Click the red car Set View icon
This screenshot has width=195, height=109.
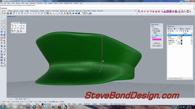click(51, 13)
